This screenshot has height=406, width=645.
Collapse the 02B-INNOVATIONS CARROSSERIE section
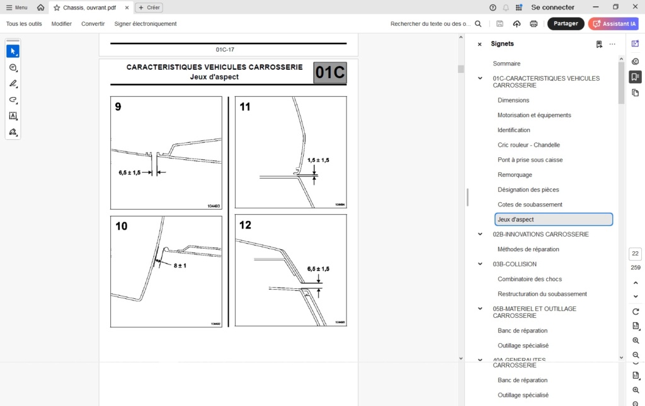(480, 234)
